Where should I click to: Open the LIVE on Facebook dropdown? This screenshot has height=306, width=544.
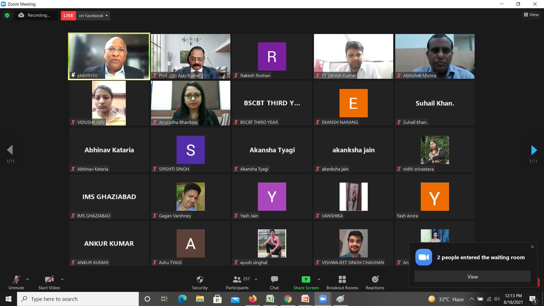pos(93,15)
